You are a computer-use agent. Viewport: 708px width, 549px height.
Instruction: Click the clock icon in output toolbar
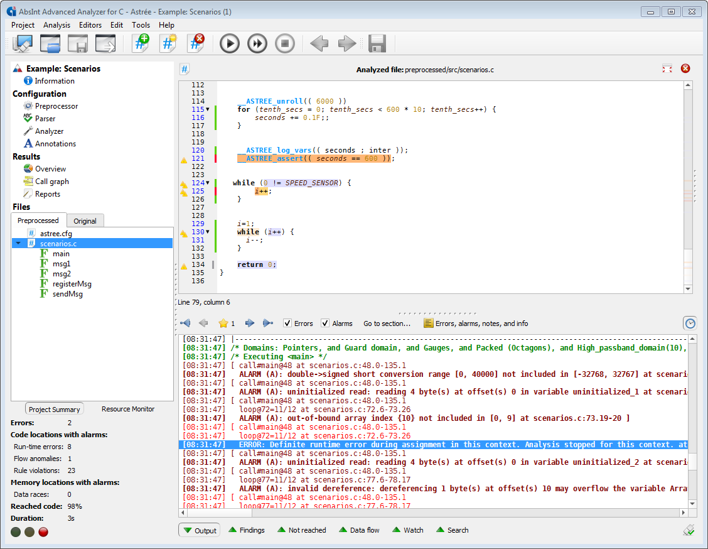click(690, 323)
